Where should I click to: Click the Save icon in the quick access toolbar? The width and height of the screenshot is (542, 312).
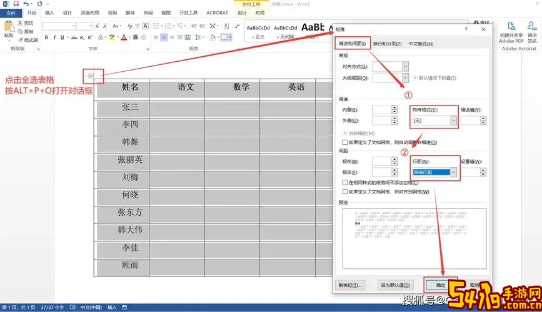coord(16,4)
